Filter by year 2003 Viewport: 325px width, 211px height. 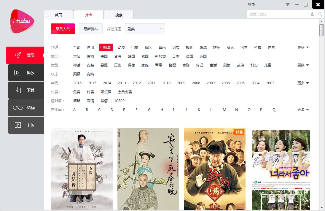tap(270, 83)
